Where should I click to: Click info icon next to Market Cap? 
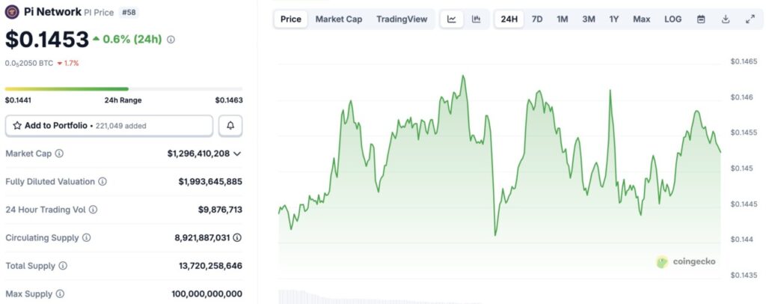click(59, 153)
